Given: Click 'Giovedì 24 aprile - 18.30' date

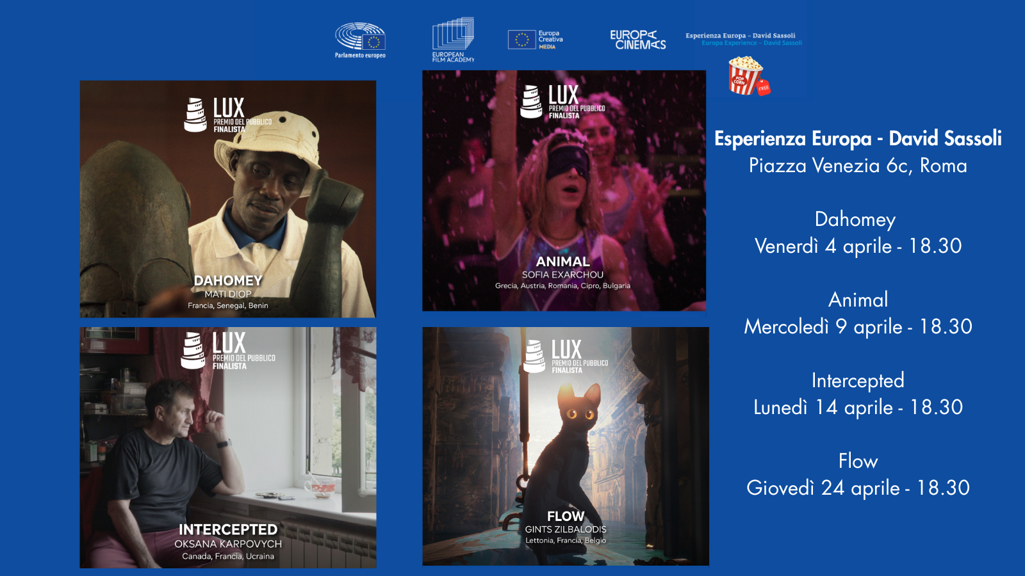Looking at the screenshot, I should point(858,488).
